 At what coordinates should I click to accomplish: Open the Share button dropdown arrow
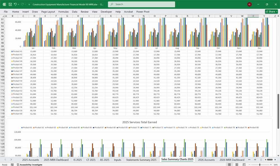point(276,11)
